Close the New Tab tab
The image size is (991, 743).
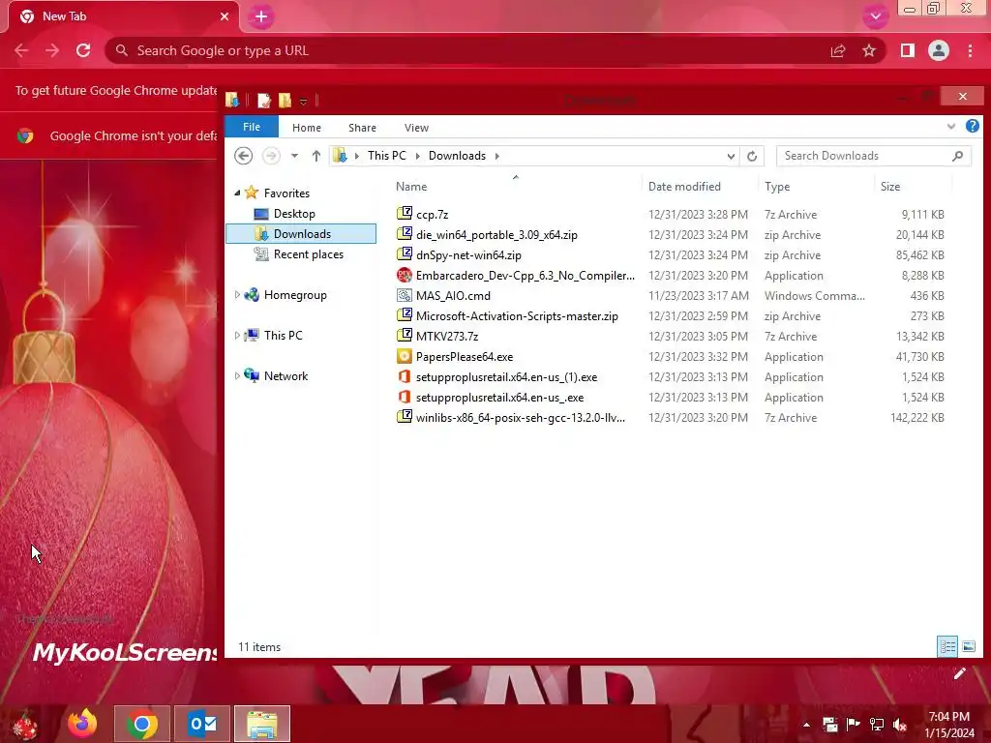[x=225, y=16]
